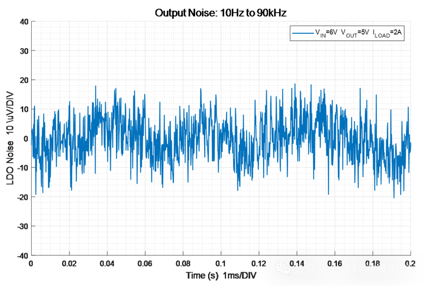Click the chart title Output Noise: 10Hz to 90kHz
Image resolution: width=424 pixels, height=286 pixels.
pyautogui.click(x=220, y=12)
